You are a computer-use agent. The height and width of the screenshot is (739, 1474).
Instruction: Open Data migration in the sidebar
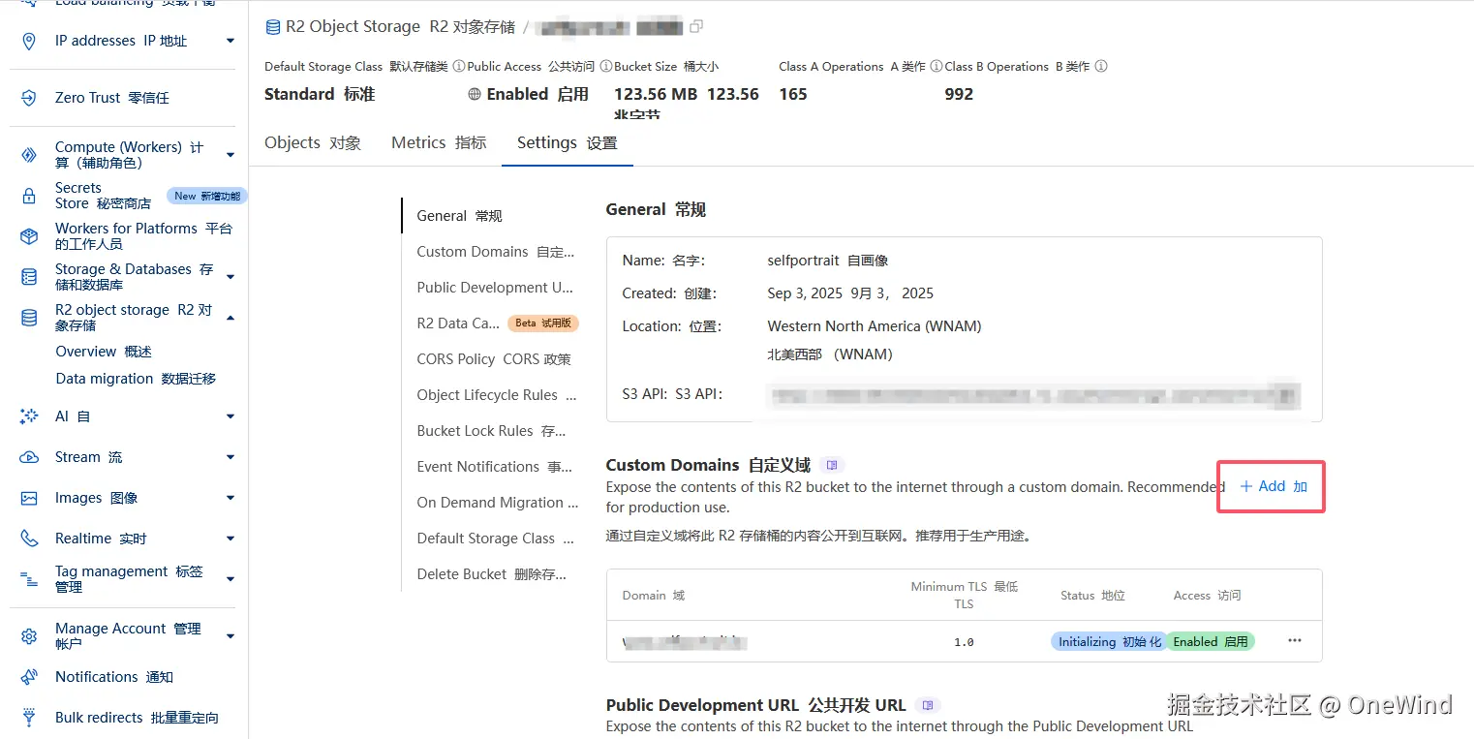(x=136, y=379)
